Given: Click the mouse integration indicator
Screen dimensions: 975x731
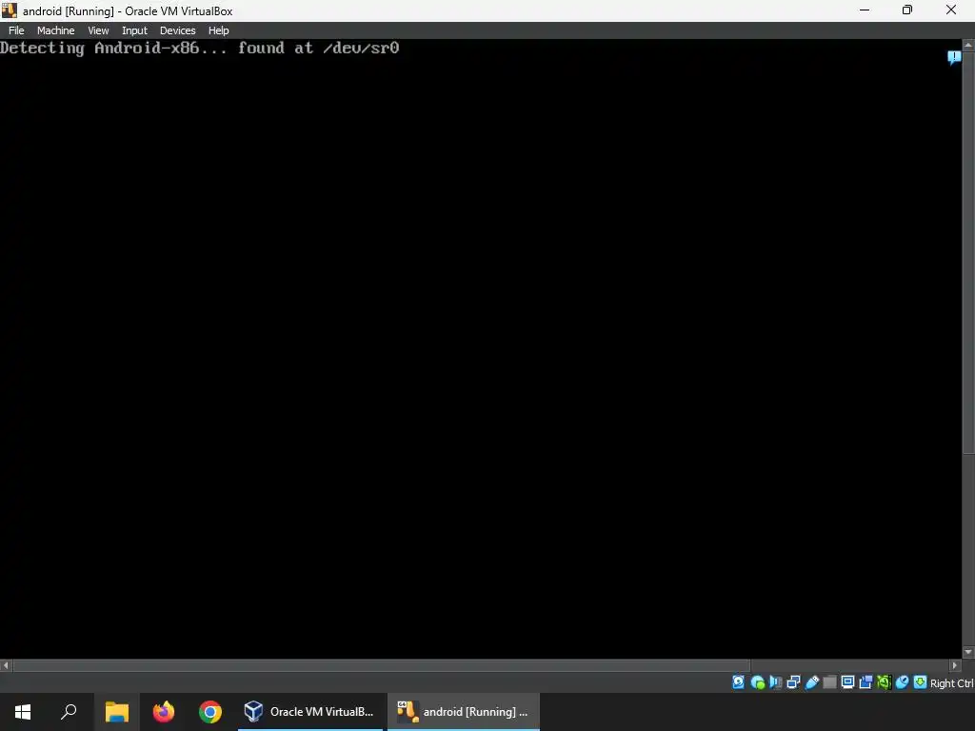Looking at the screenshot, I should click(x=902, y=682).
